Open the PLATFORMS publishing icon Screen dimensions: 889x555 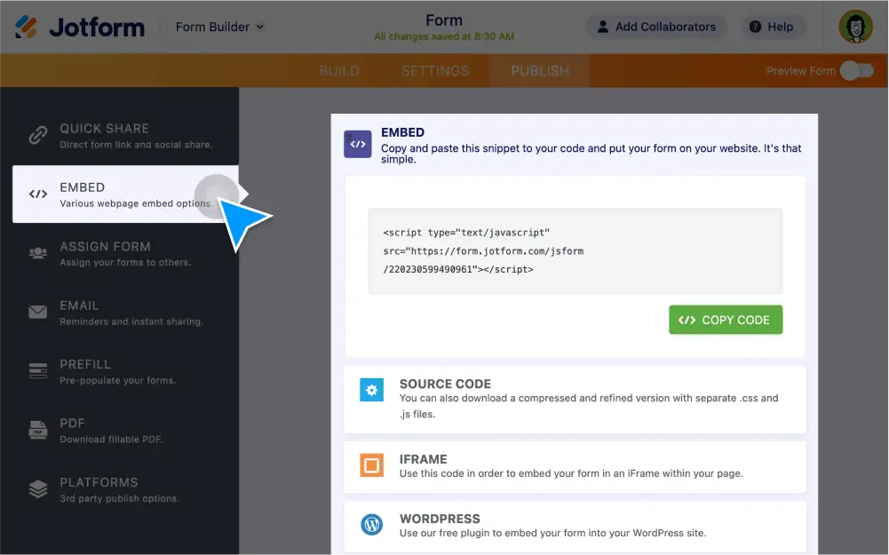pos(37,488)
